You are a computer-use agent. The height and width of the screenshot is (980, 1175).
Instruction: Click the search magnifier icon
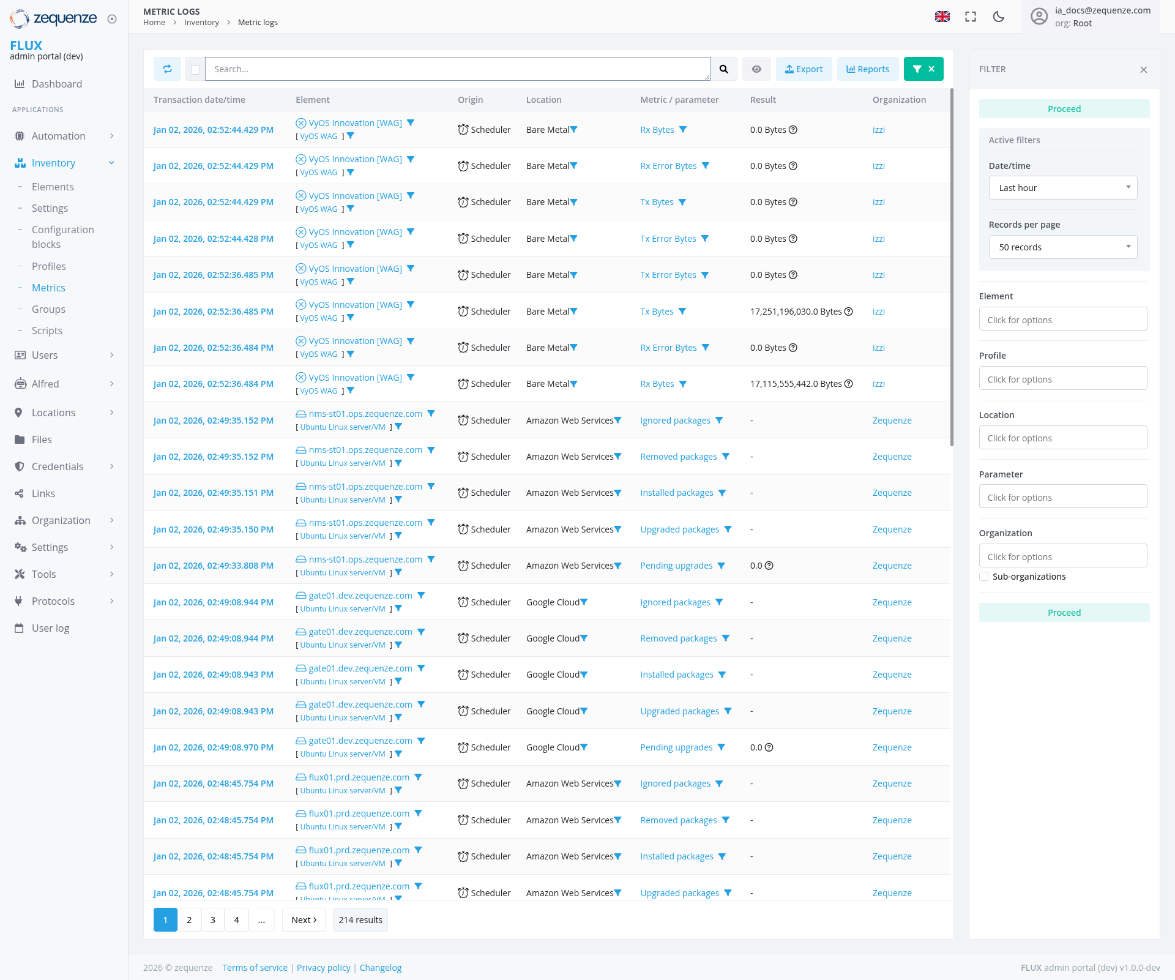pyautogui.click(x=724, y=69)
